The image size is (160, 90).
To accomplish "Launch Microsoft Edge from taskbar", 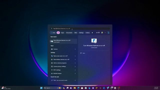I will point(78,88).
